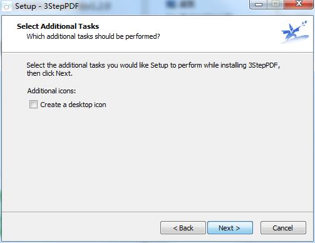315x243 pixels.
Task: Click the 'Setup - 3StepPDF' title bar text
Action: point(47,6)
